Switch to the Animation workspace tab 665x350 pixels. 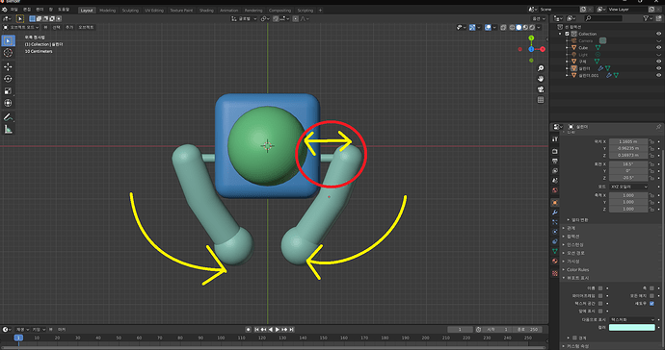(x=229, y=11)
